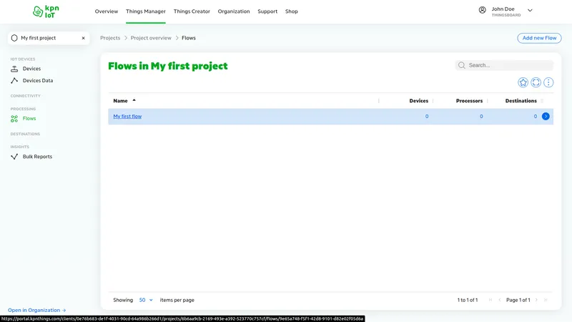
Task: Click the Bulk Reports checkmark icon
Action: click(14, 157)
